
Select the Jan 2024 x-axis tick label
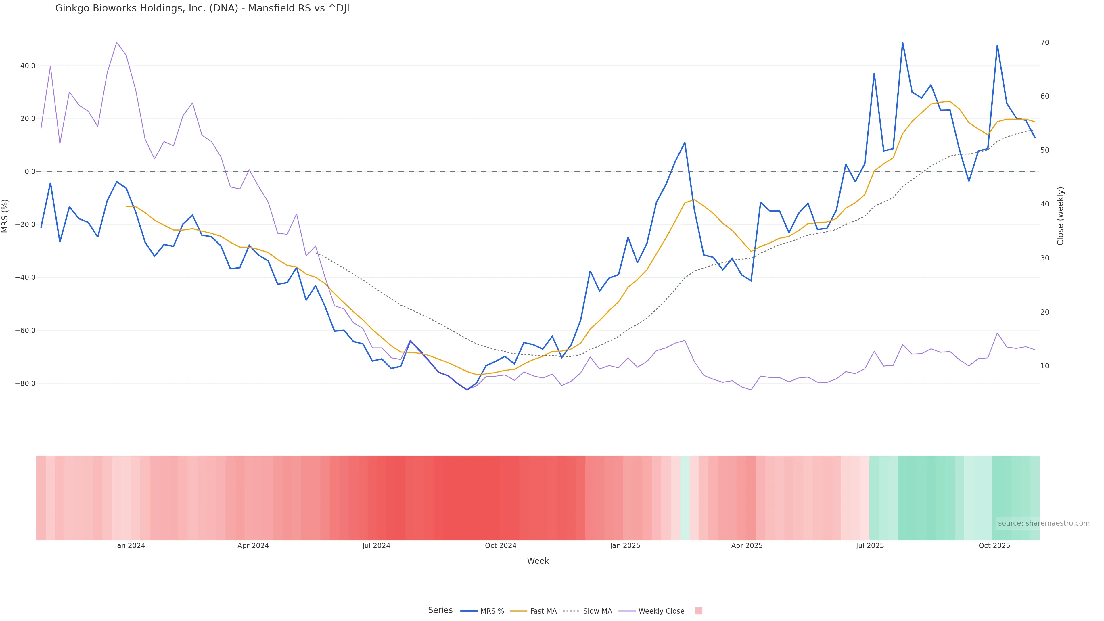[130, 546]
